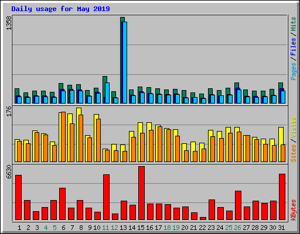Click the 'Files' legend label

(x=294, y=47)
